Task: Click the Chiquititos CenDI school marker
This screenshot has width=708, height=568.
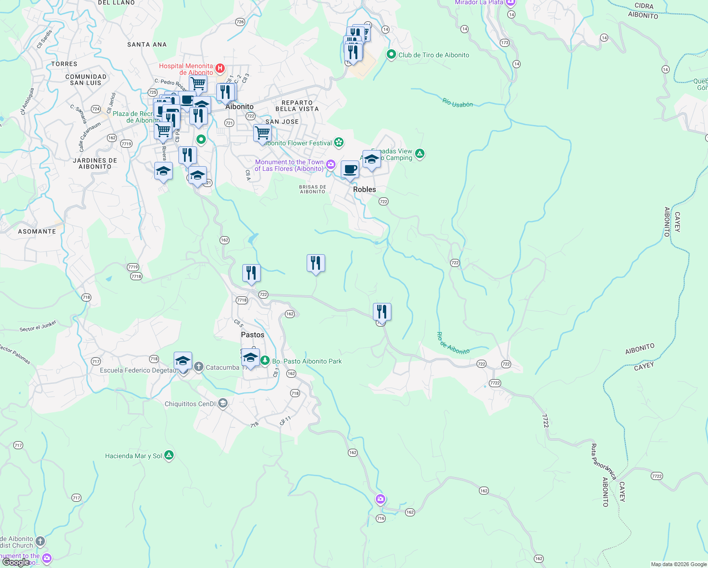Action: pos(222,403)
